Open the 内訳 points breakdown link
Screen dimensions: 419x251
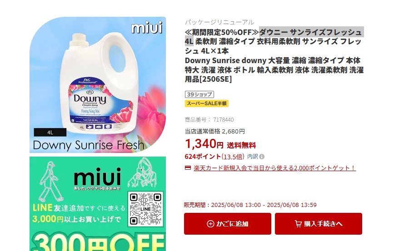click(x=253, y=157)
